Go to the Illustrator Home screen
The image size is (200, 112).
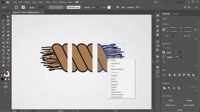(7, 2)
